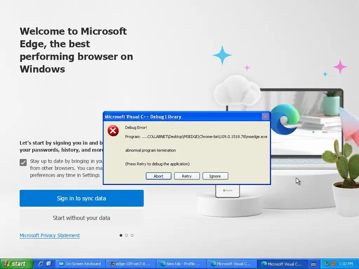The height and width of the screenshot is (269, 359).
Task: Switch to New tab - Profile taskbar window
Action: click(x=181, y=264)
